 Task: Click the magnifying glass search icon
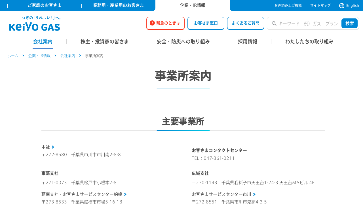274,24
